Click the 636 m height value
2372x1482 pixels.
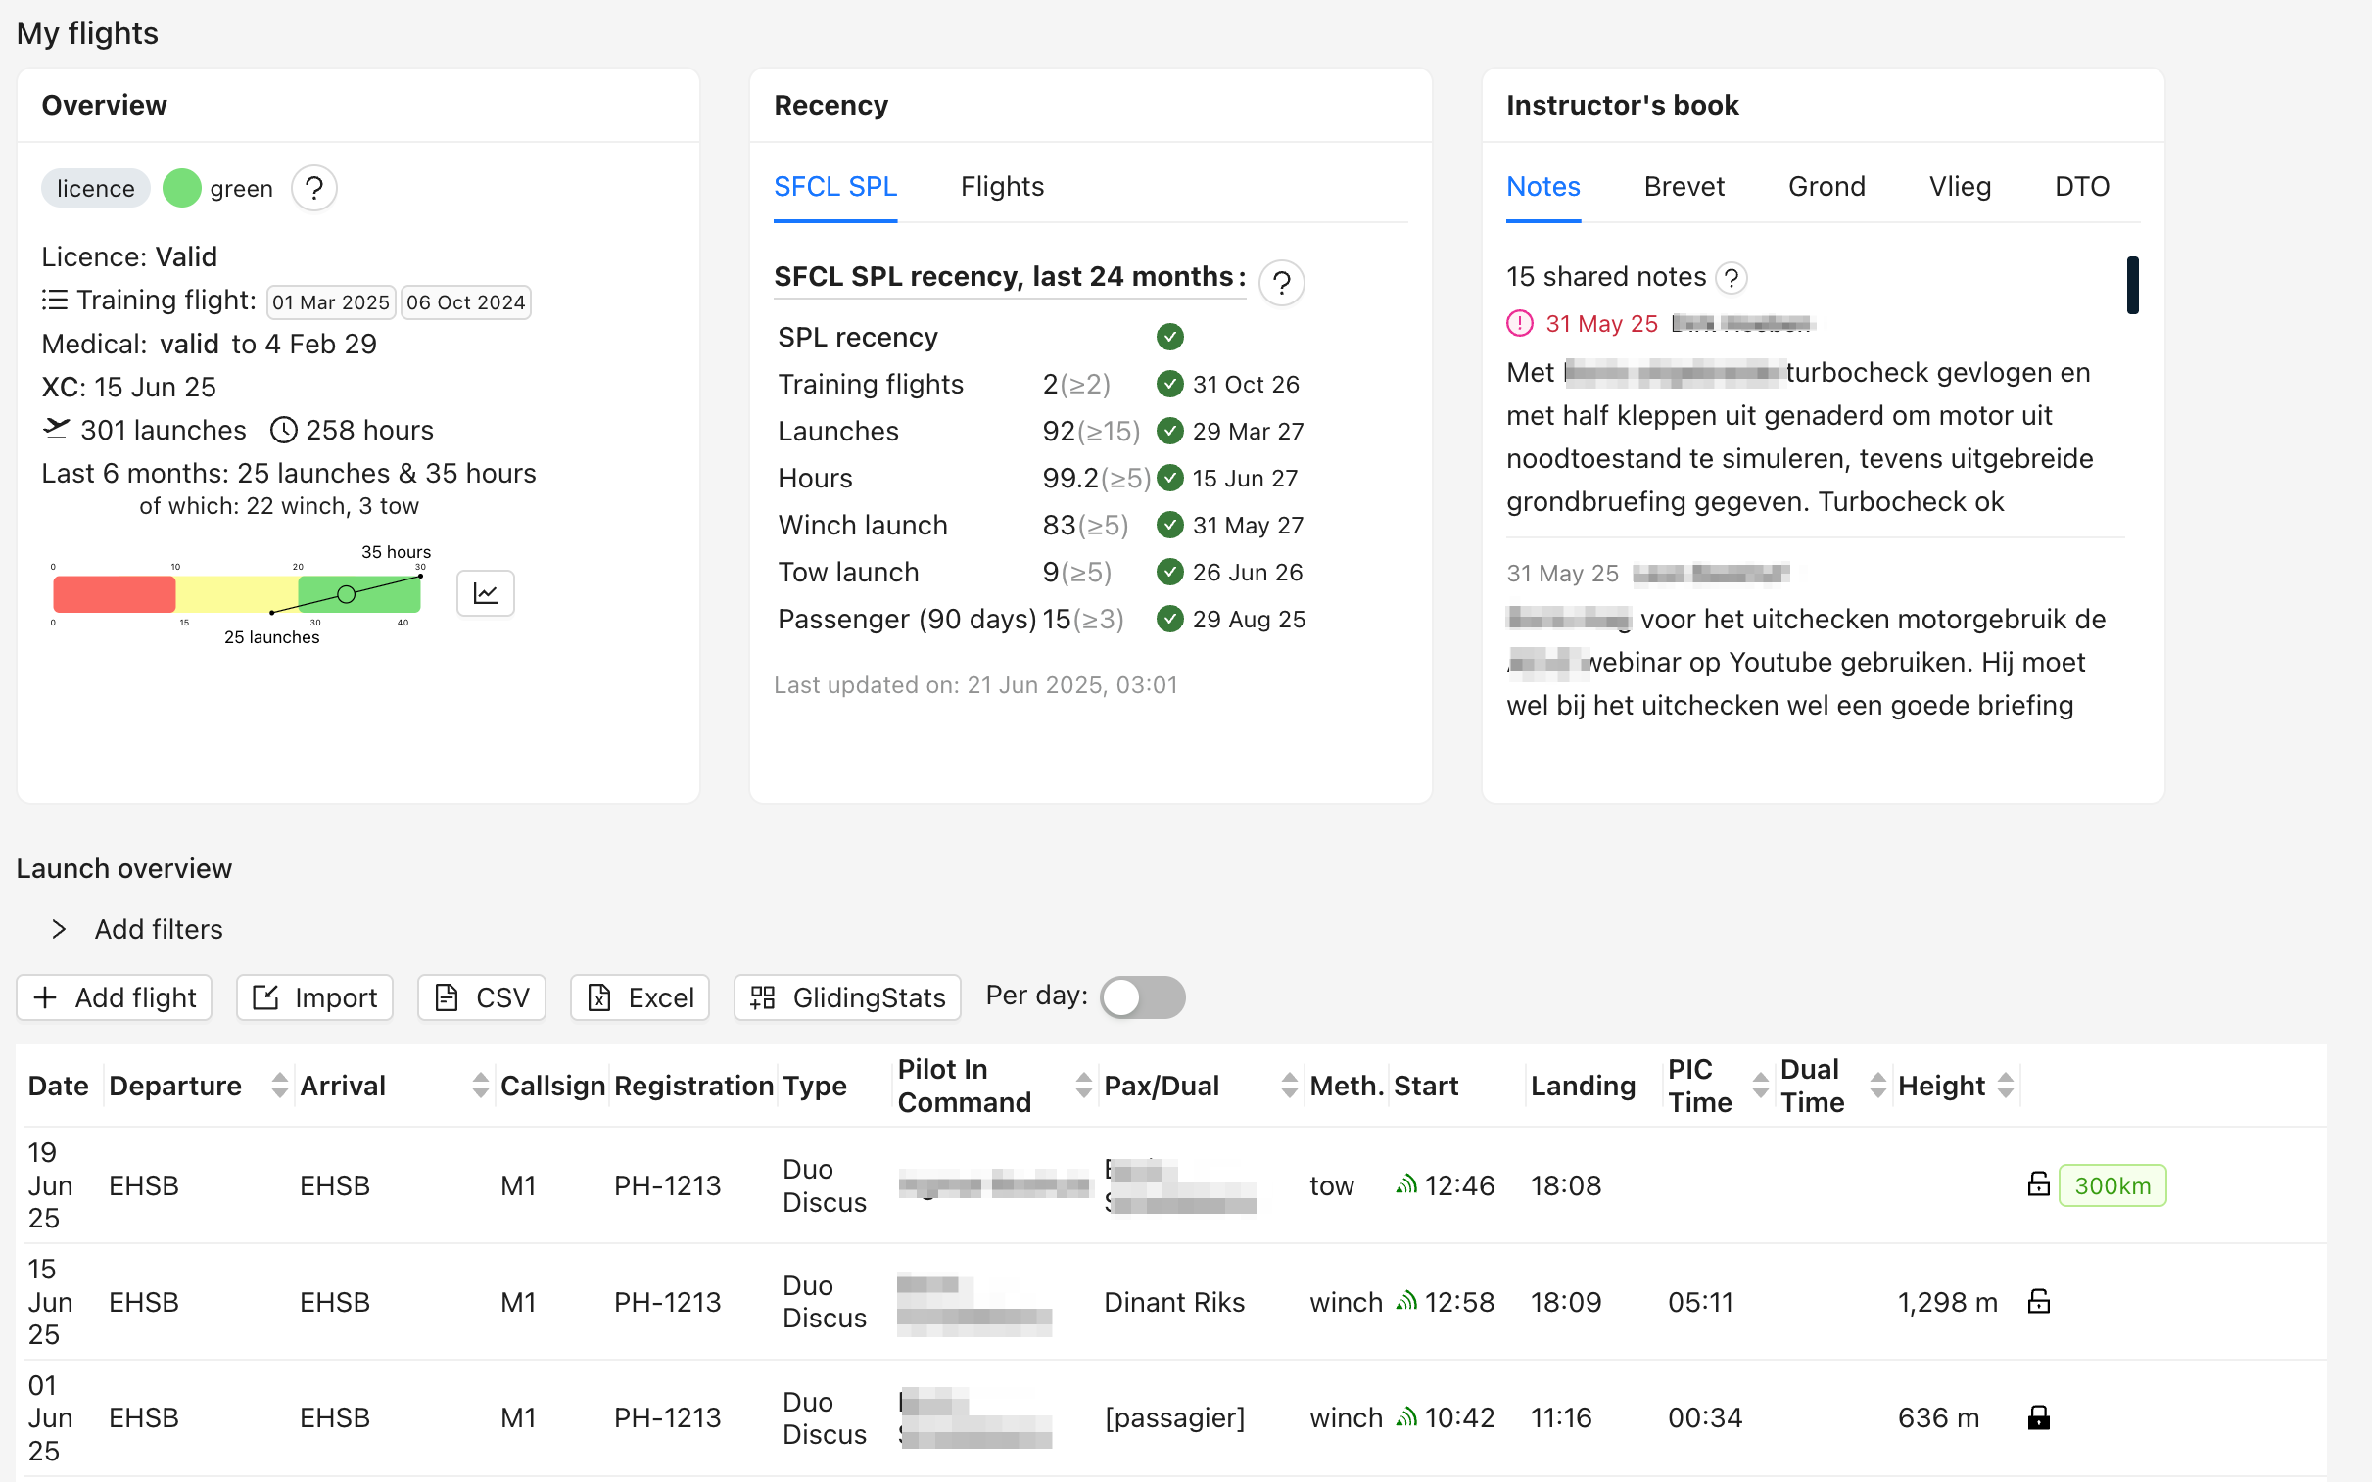[x=1938, y=1417]
